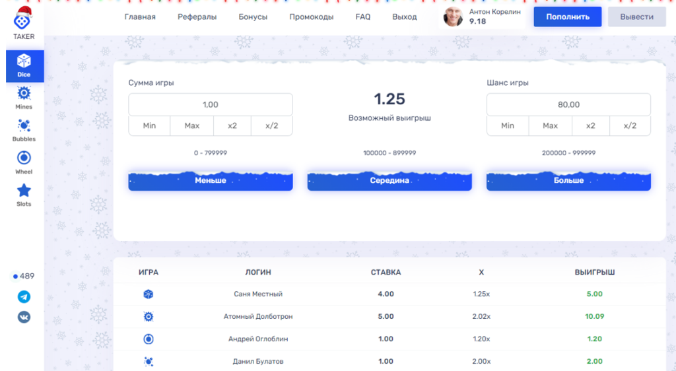
Task: Click the range text 200000 - 999999
Action: [x=568, y=153]
